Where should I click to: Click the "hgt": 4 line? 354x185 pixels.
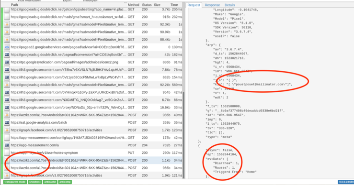point(221,63)
